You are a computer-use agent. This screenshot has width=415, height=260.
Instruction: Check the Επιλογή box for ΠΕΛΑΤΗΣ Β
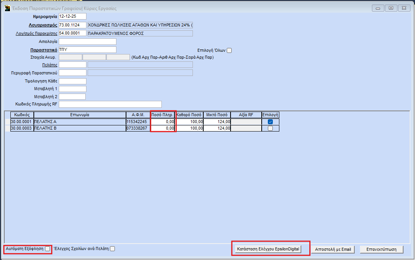270,128
